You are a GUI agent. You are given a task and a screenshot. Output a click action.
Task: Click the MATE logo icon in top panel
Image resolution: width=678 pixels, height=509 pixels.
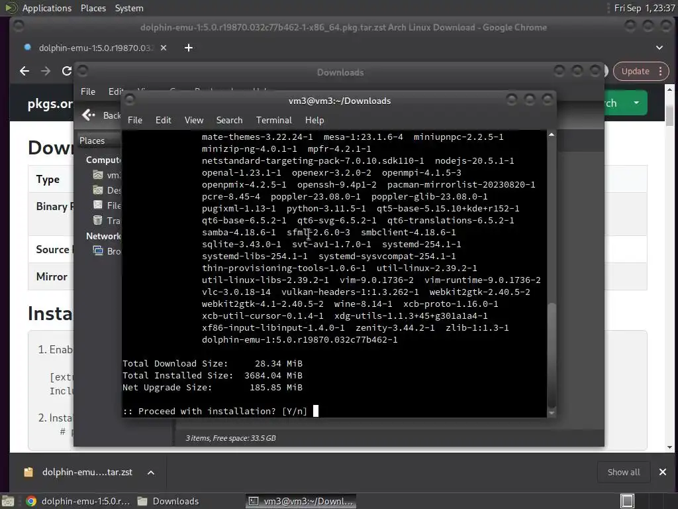pyautogui.click(x=11, y=8)
